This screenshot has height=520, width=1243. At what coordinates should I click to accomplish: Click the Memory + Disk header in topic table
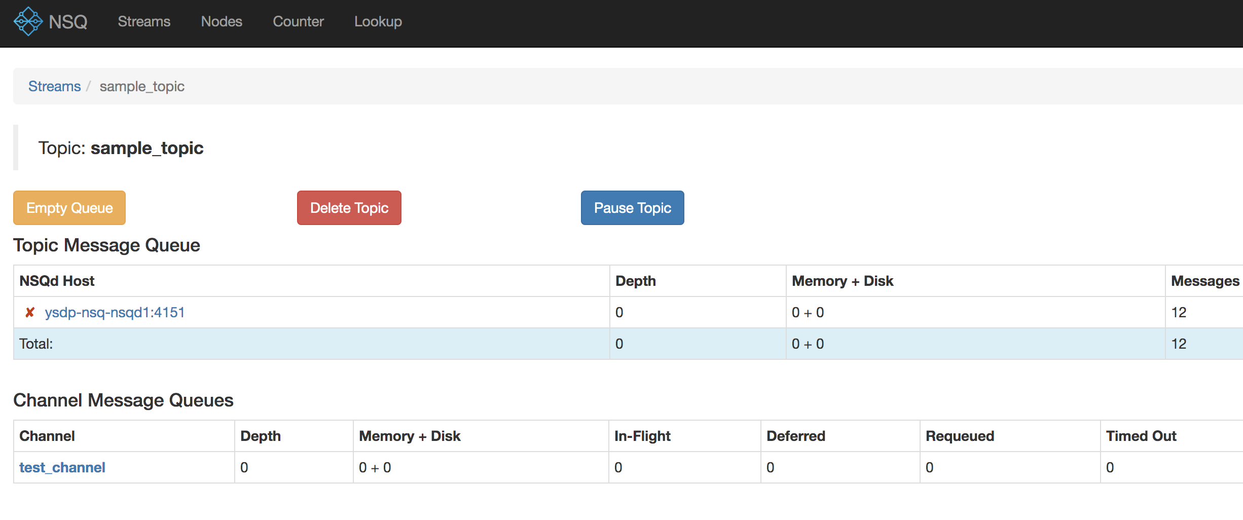843,281
